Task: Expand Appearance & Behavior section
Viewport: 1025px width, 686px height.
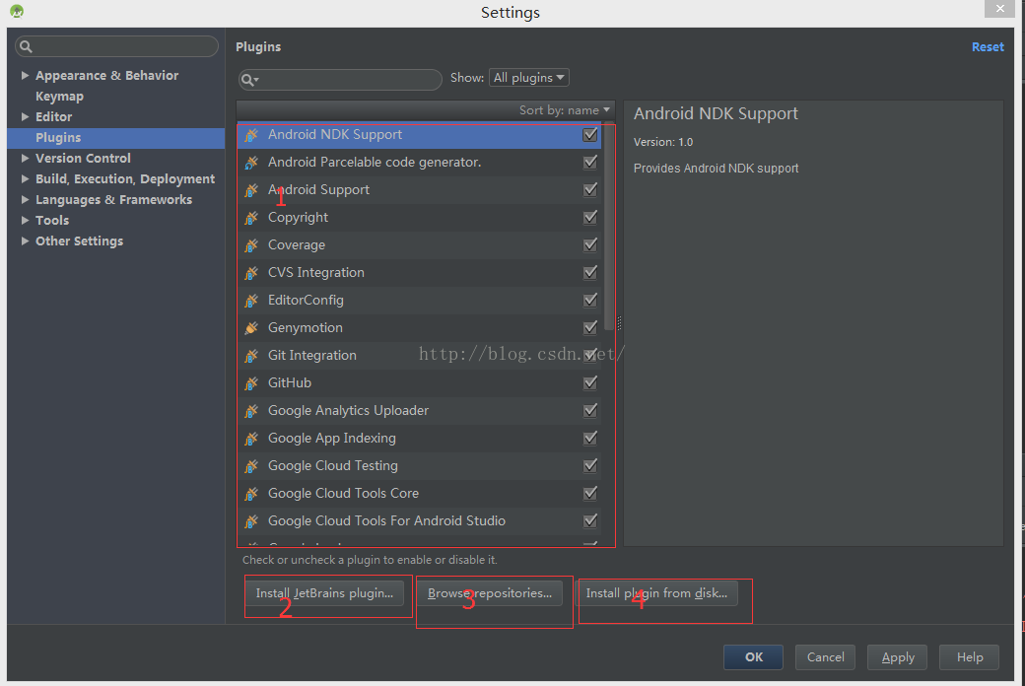Action: 25,75
